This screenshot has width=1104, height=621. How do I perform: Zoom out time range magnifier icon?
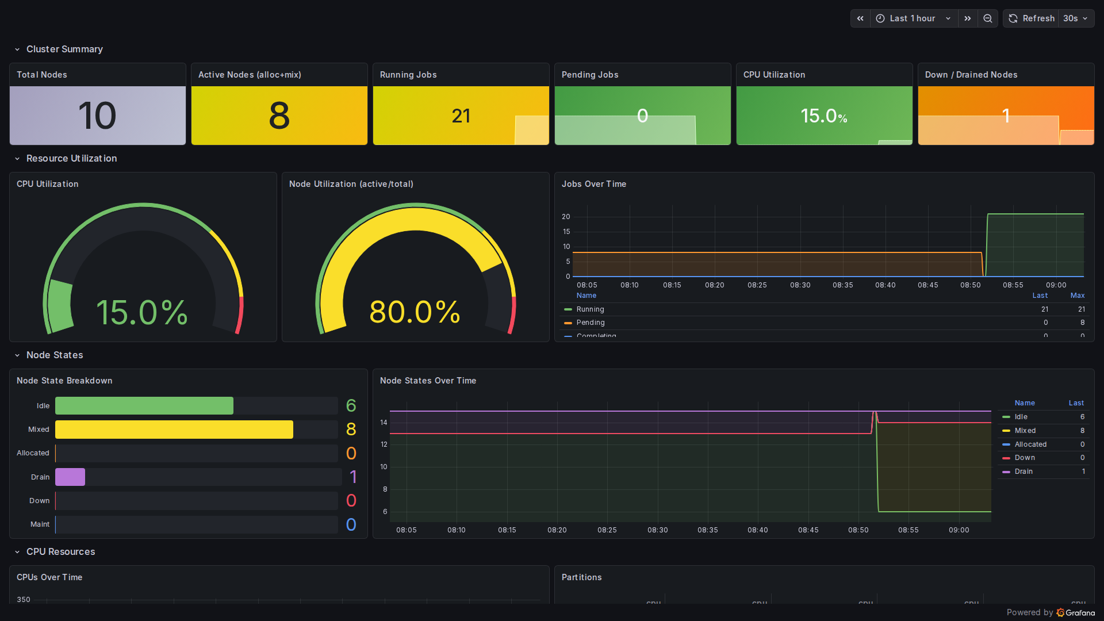(988, 18)
